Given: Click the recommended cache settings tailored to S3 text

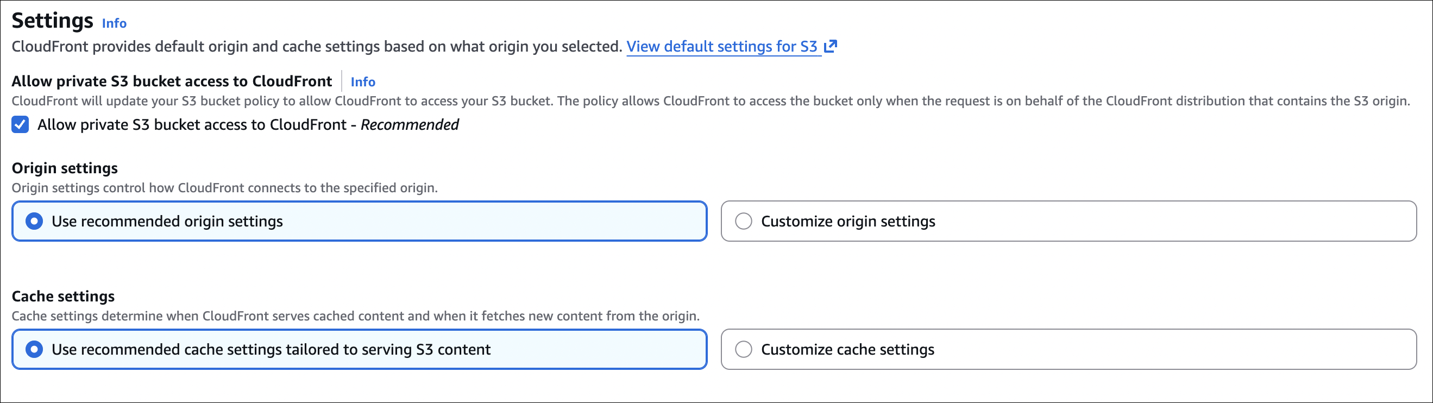Looking at the screenshot, I should tap(271, 349).
